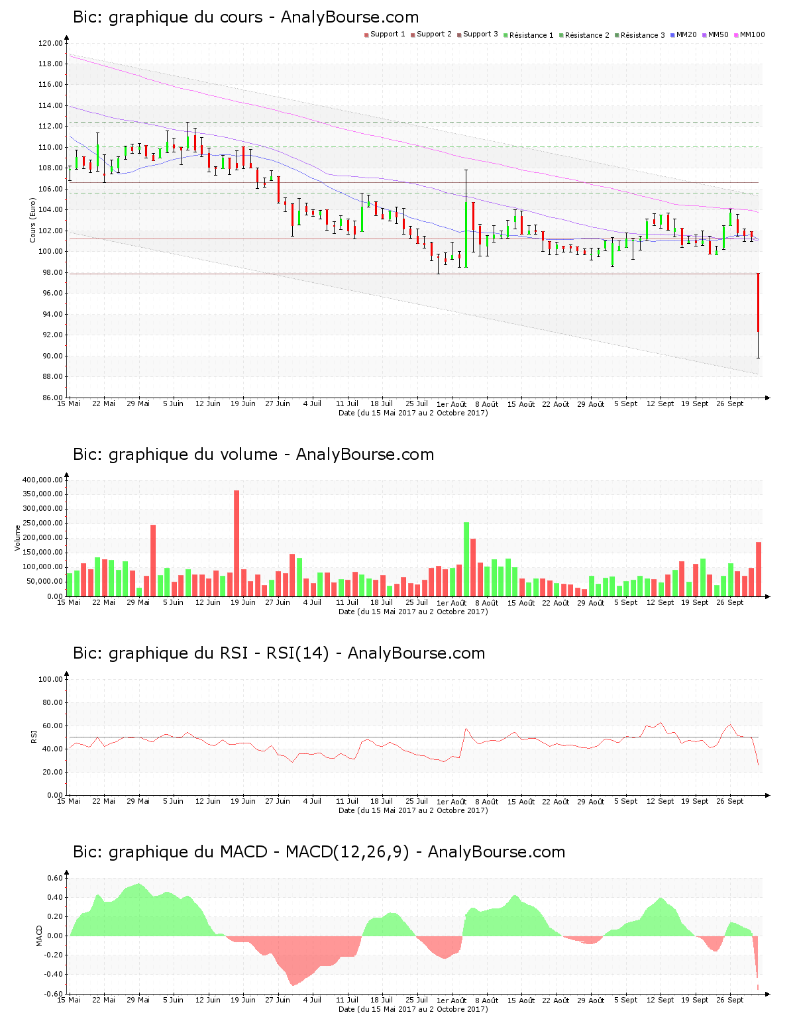Viewport: 795px width, 1027px height.
Task: Click '15 Mai' under the price chart
Action: (69, 404)
